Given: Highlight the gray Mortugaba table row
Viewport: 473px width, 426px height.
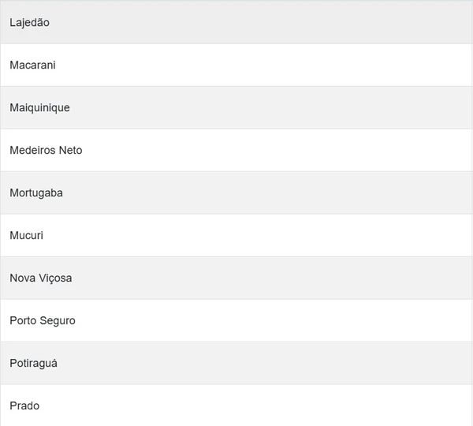Looking at the screenshot, I should (x=276, y=193).
